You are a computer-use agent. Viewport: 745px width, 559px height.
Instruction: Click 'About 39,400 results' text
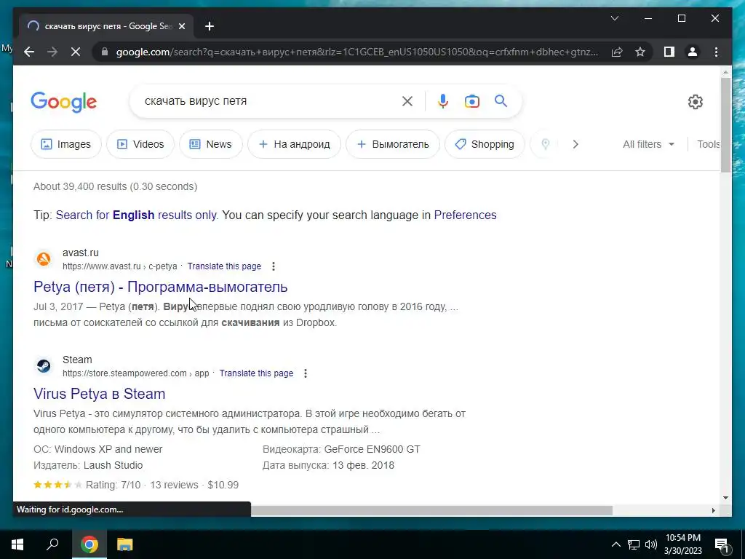[80, 186]
